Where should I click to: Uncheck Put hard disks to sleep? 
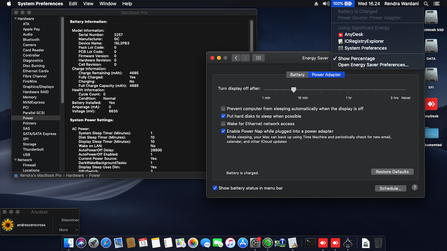(223, 116)
